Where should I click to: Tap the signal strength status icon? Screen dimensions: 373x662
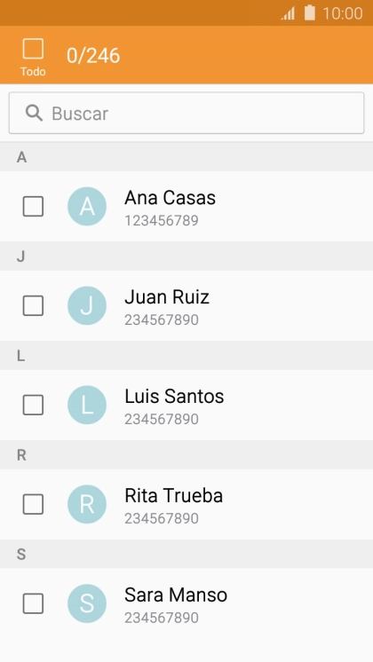[288, 13]
